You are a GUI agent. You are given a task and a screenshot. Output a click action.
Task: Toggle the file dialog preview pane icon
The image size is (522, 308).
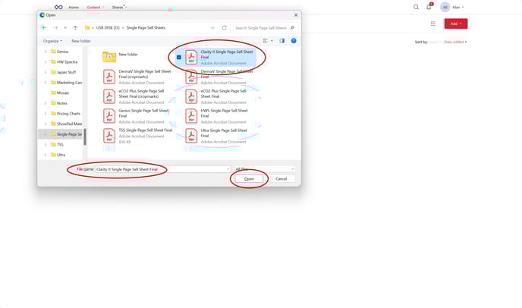281,41
